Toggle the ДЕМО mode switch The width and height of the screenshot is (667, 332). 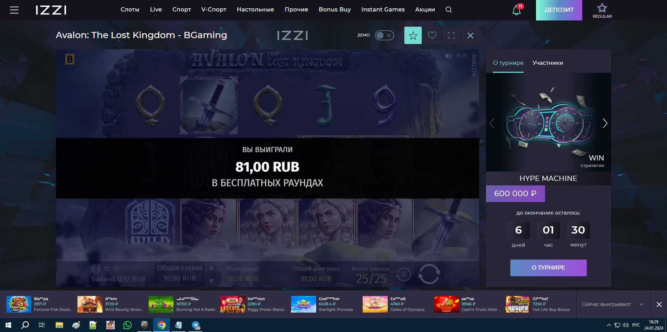pos(384,35)
